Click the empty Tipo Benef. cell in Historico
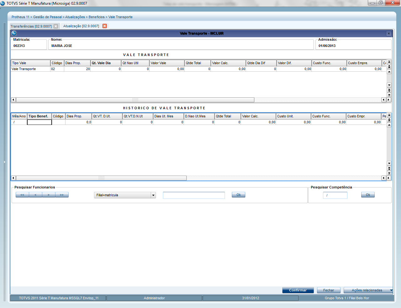401x308 pixels. 39,122
